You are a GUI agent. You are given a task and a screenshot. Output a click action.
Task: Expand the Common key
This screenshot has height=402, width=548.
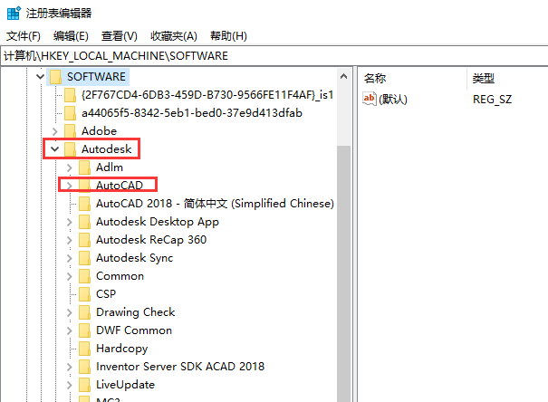pyautogui.click(x=69, y=276)
